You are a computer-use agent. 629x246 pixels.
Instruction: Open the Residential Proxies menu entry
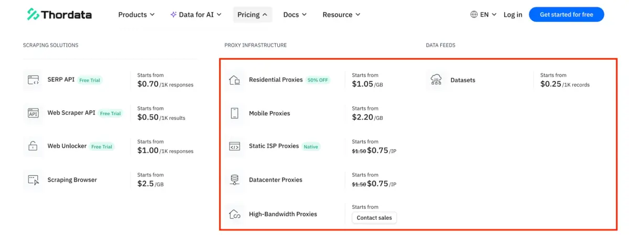click(x=276, y=80)
